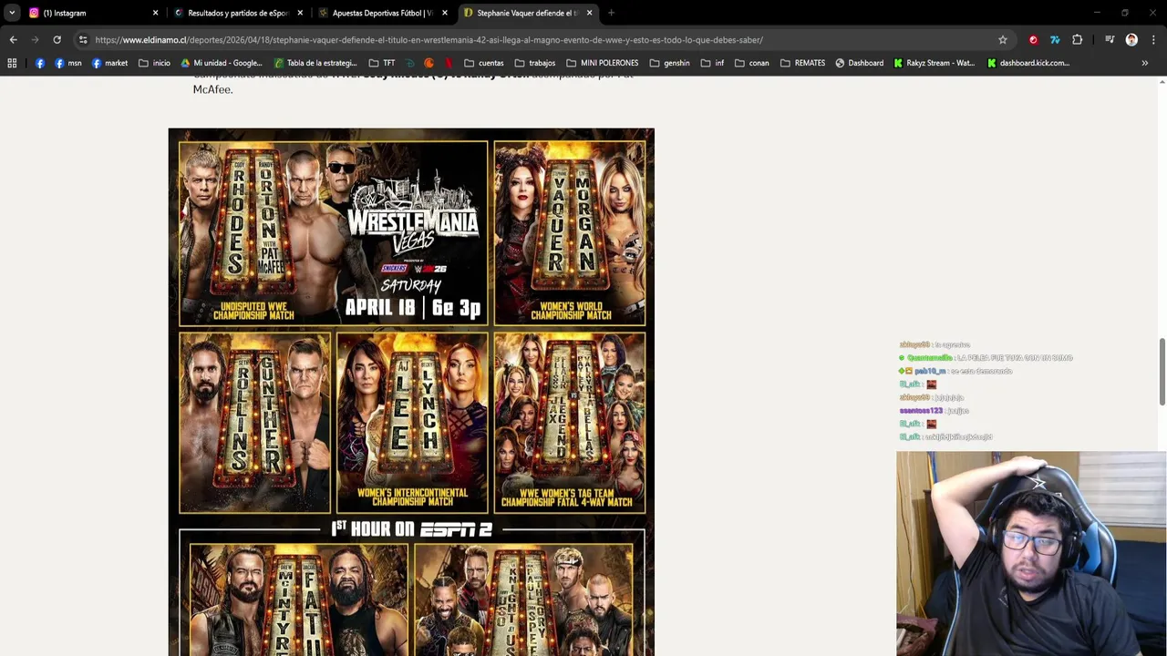Open the Extensions puzzle piece menu
1167x656 pixels.
1078,39
